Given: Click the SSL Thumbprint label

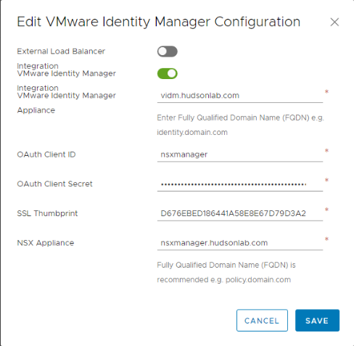Looking at the screenshot, I should [x=47, y=213].
